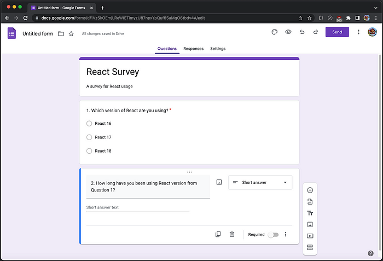Click the Send button
The height and width of the screenshot is (261, 383).
(337, 32)
